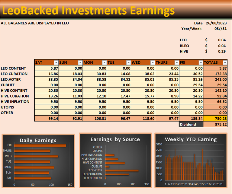
Task: Select LEO CURATION Monday value 30.83
Action: [95, 74]
